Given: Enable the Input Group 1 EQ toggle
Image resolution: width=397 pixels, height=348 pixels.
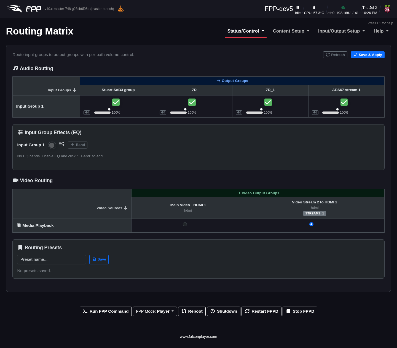Looking at the screenshot, I should [x=52, y=145].
